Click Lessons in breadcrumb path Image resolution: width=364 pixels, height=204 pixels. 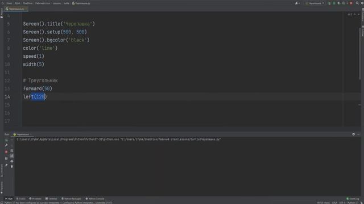click(x=57, y=3)
